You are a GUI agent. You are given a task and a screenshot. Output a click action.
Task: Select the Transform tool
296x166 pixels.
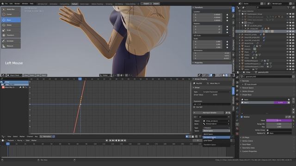[11, 35]
